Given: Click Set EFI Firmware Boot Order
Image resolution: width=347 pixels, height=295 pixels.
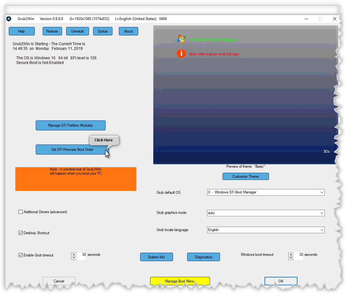Looking at the screenshot, I should coord(72,150).
